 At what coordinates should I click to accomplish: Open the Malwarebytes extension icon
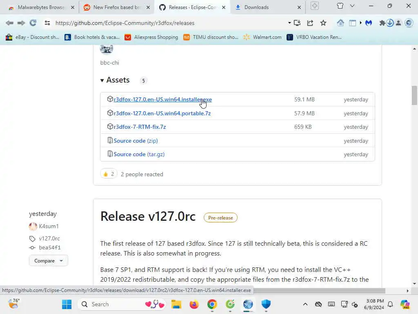pyautogui.click(x=369, y=23)
